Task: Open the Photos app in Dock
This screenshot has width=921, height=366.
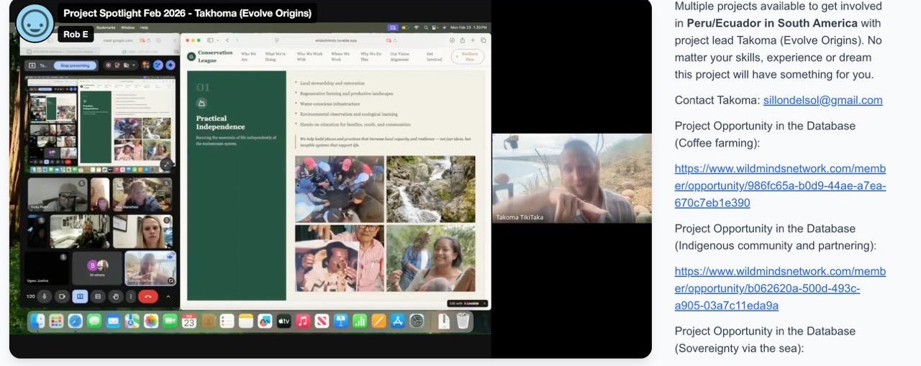Action: click(151, 321)
